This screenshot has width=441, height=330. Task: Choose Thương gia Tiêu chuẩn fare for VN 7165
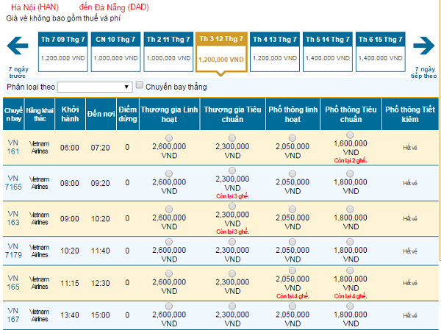pos(232,169)
